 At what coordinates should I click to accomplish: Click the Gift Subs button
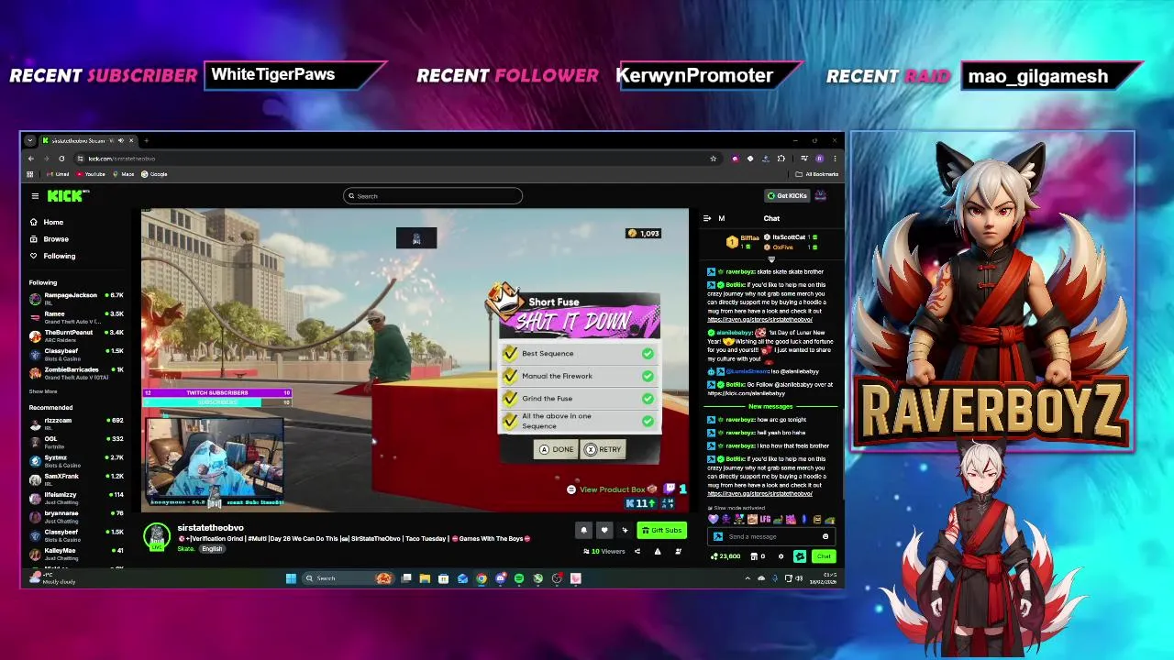click(x=661, y=530)
